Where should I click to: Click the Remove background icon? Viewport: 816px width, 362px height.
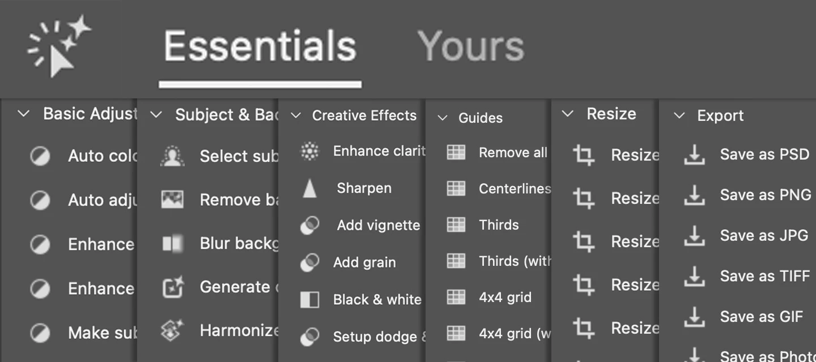tap(172, 199)
